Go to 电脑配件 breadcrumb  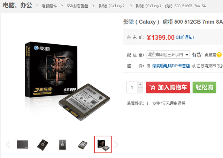point(49,6)
